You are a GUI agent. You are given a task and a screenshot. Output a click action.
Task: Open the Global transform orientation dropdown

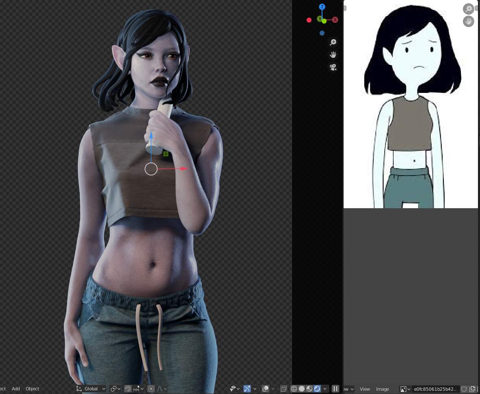pyautogui.click(x=91, y=389)
